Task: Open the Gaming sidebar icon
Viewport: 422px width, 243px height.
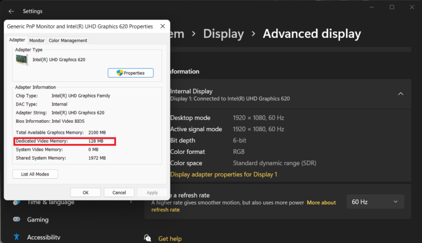Action: tap(17, 219)
